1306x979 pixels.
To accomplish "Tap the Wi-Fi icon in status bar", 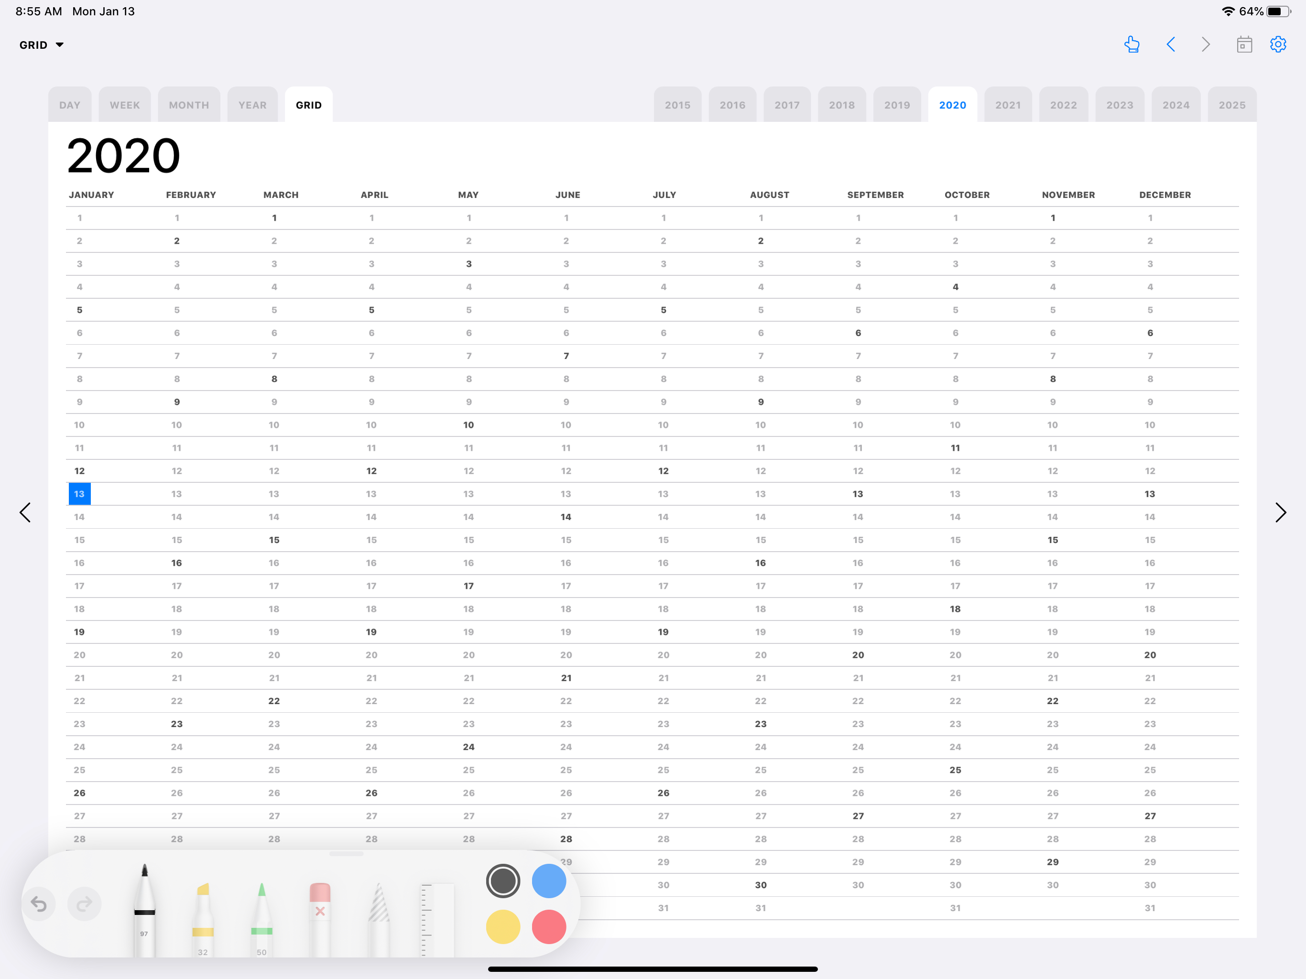I will click(1228, 11).
